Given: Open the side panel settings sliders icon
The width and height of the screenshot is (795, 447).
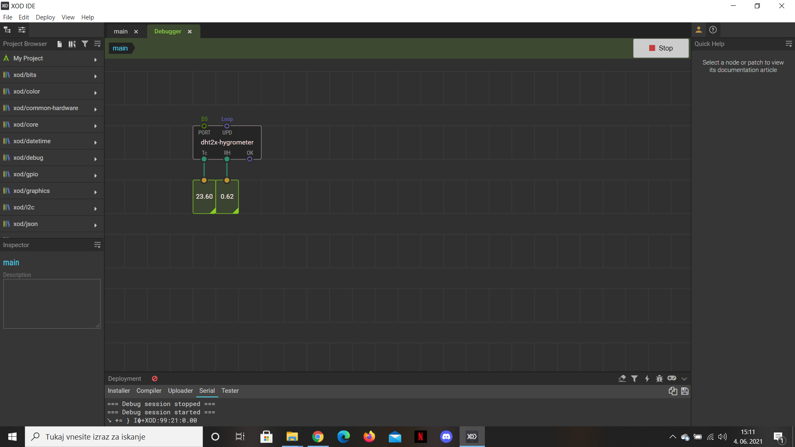Looking at the screenshot, I should pyautogui.click(x=22, y=30).
